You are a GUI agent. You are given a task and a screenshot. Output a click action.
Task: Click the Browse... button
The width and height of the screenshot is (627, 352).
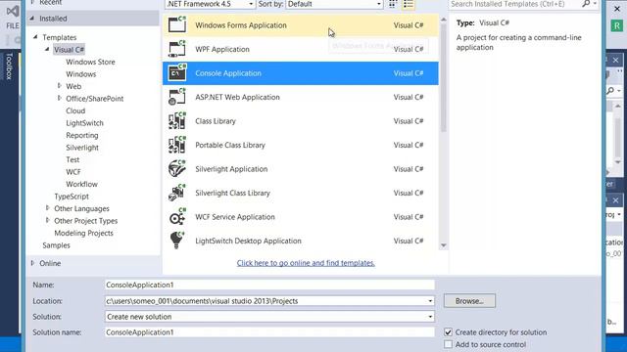tap(469, 301)
